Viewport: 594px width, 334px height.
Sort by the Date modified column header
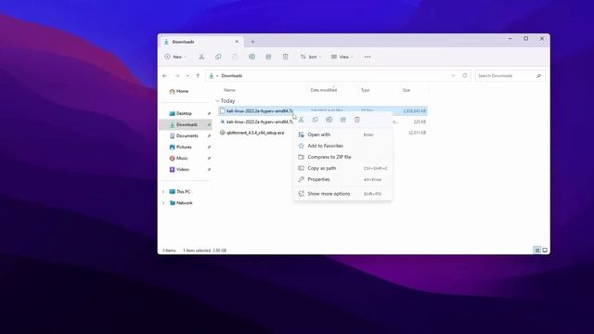(x=324, y=90)
